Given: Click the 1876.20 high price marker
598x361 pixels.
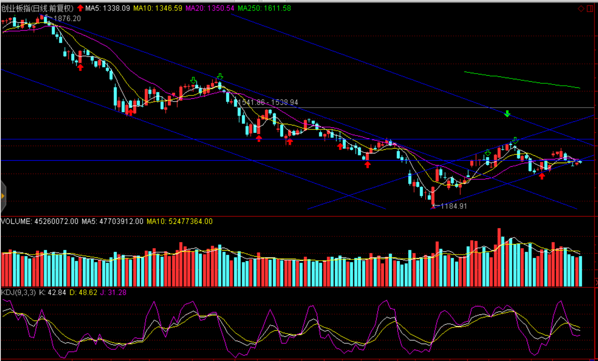Looking at the screenshot, I should [67, 19].
